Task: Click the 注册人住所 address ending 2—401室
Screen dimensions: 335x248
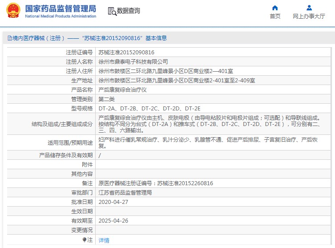Action: 165,71
